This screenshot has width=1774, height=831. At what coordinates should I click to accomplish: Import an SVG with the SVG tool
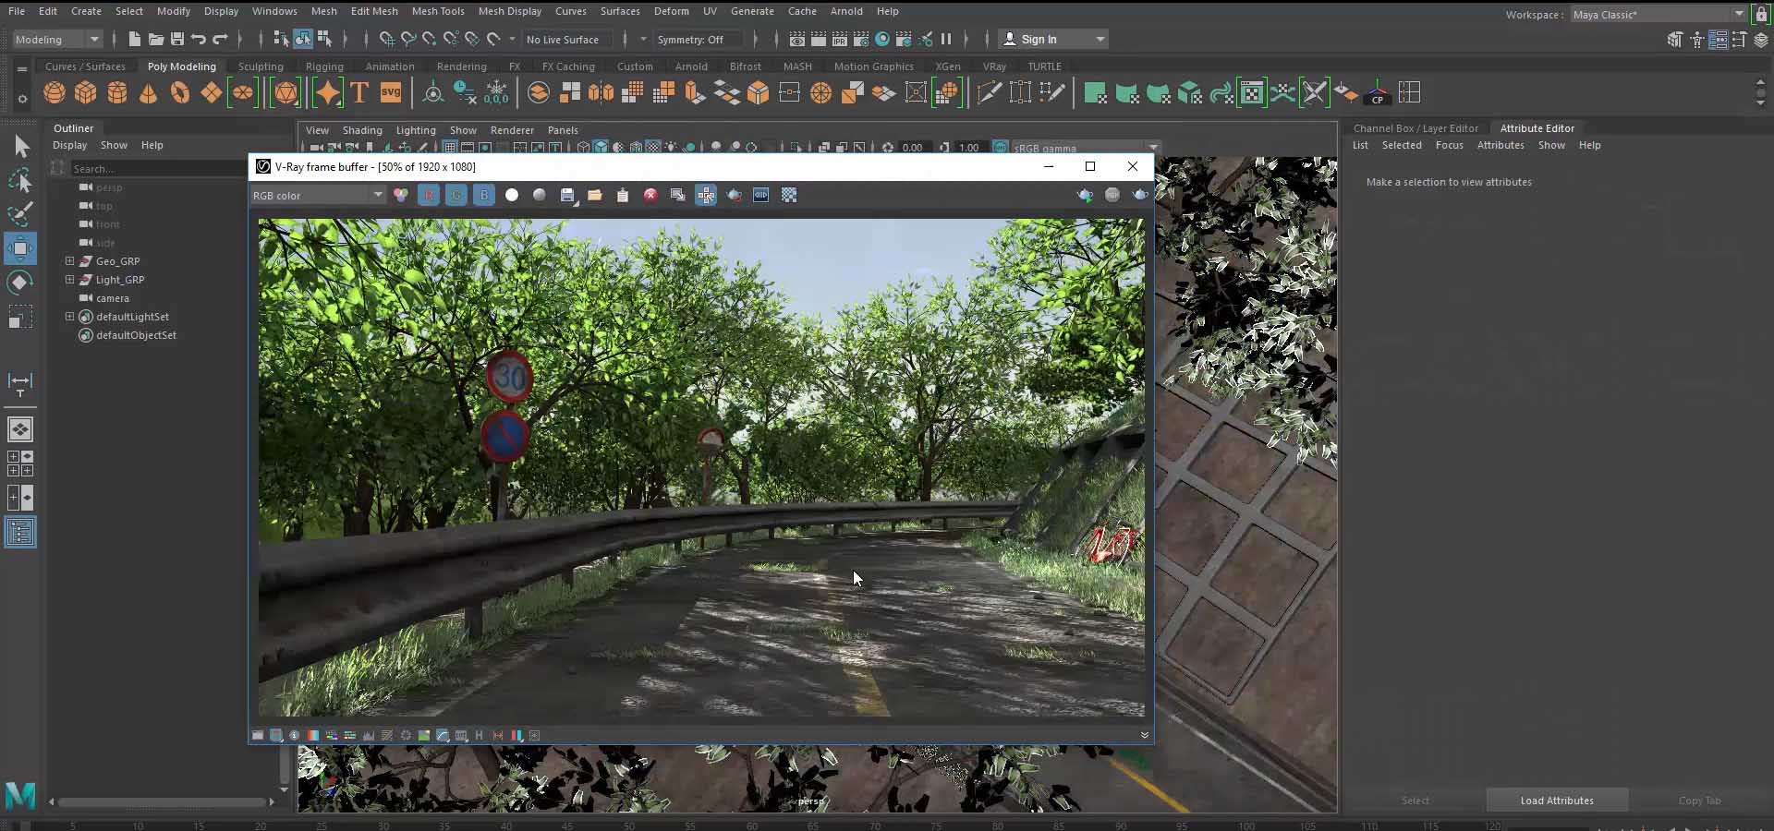coord(390,92)
